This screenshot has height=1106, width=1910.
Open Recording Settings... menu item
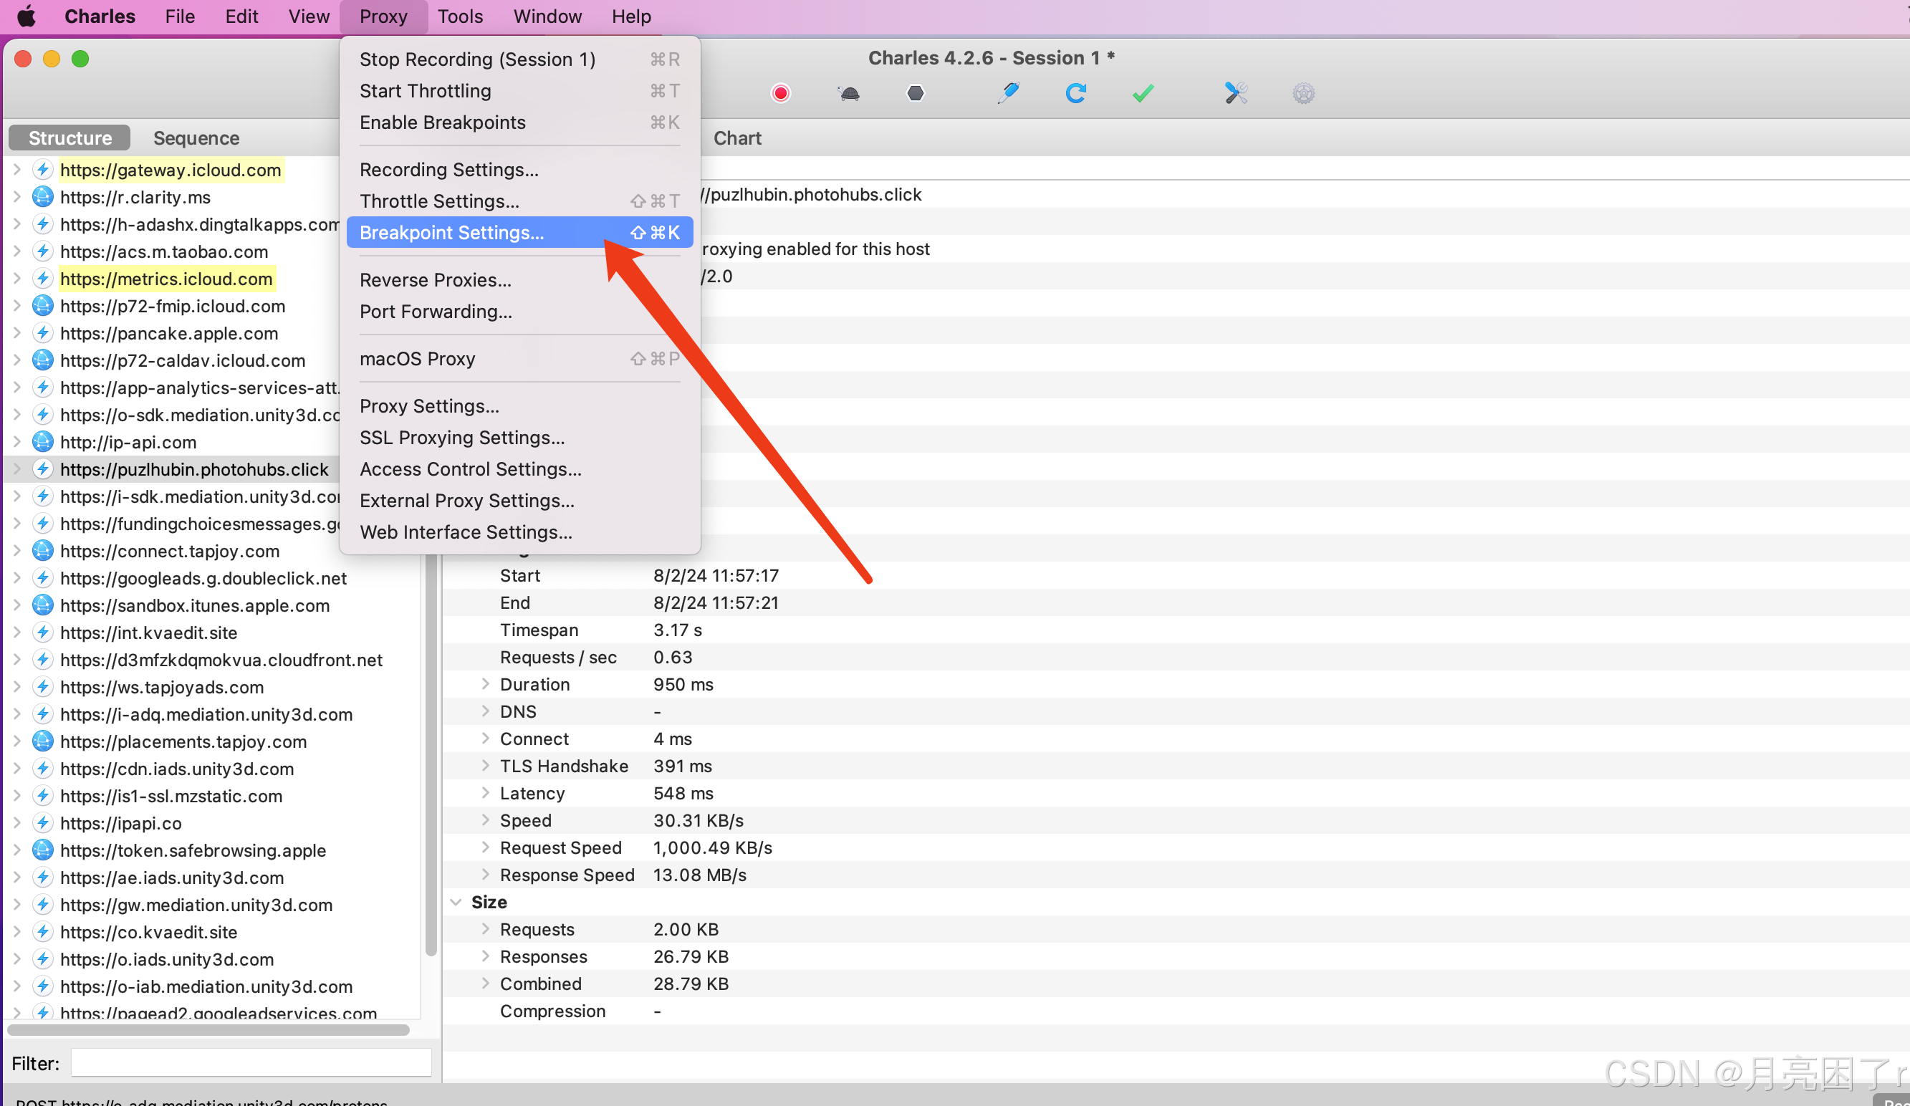coord(519,170)
